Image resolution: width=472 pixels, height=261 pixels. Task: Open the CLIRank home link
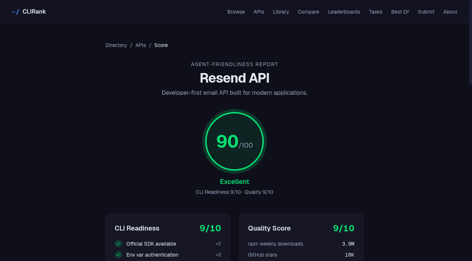point(29,12)
